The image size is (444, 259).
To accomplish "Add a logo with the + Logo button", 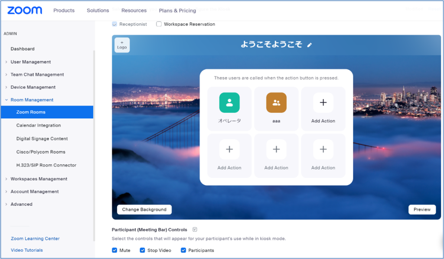I will coord(122,45).
